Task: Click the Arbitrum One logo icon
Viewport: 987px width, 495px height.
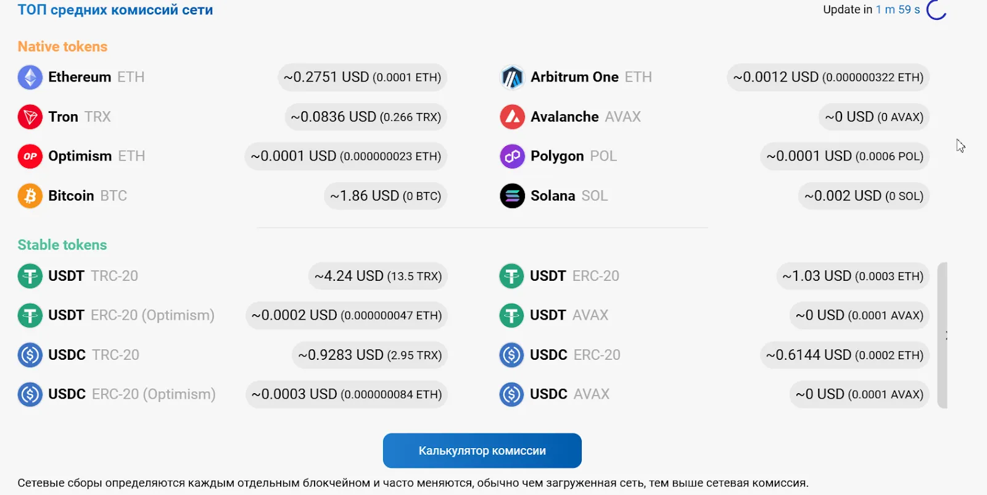Action: pyautogui.click(x=512, y=77)
